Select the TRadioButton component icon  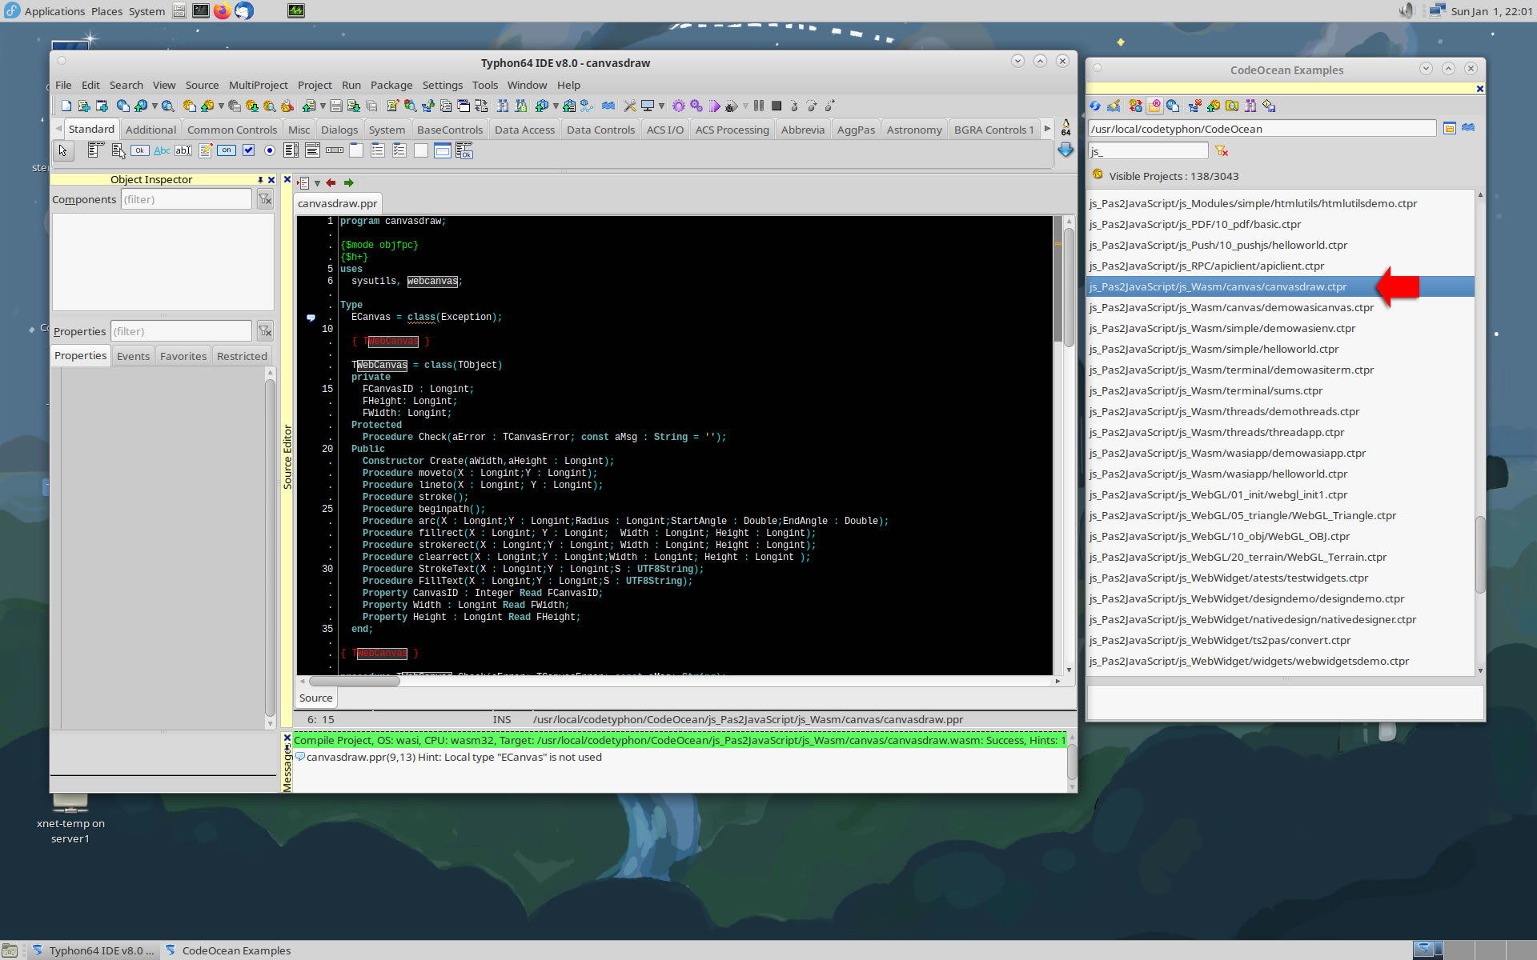[x=270, y=150]
